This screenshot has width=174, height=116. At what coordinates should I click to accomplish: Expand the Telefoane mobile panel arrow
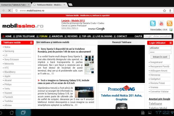click(x=31, y=43)
